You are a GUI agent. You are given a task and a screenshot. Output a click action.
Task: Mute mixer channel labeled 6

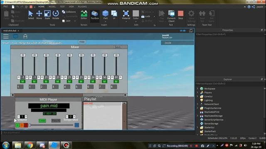coord(93,82)
